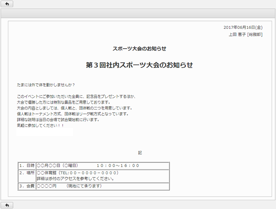Click the table cell 3．会費

coord(27,186)
